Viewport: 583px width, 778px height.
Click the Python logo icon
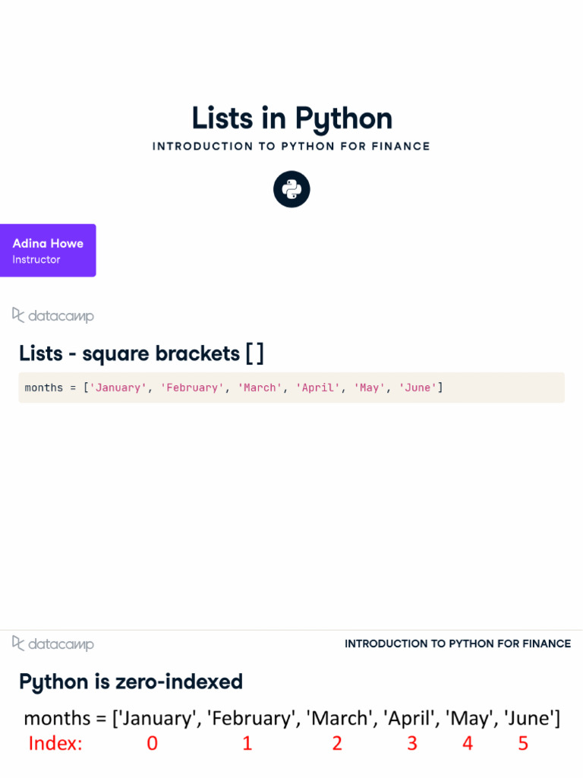point(291,189)
